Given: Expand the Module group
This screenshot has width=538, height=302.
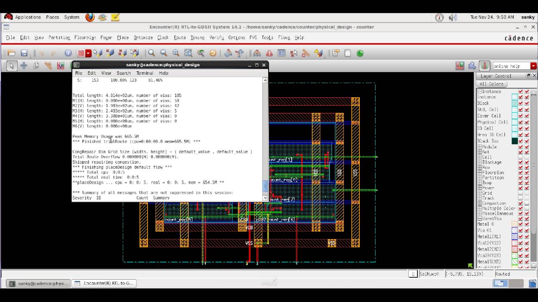Looking at the screenshot, I should click(x=480, y=147).
